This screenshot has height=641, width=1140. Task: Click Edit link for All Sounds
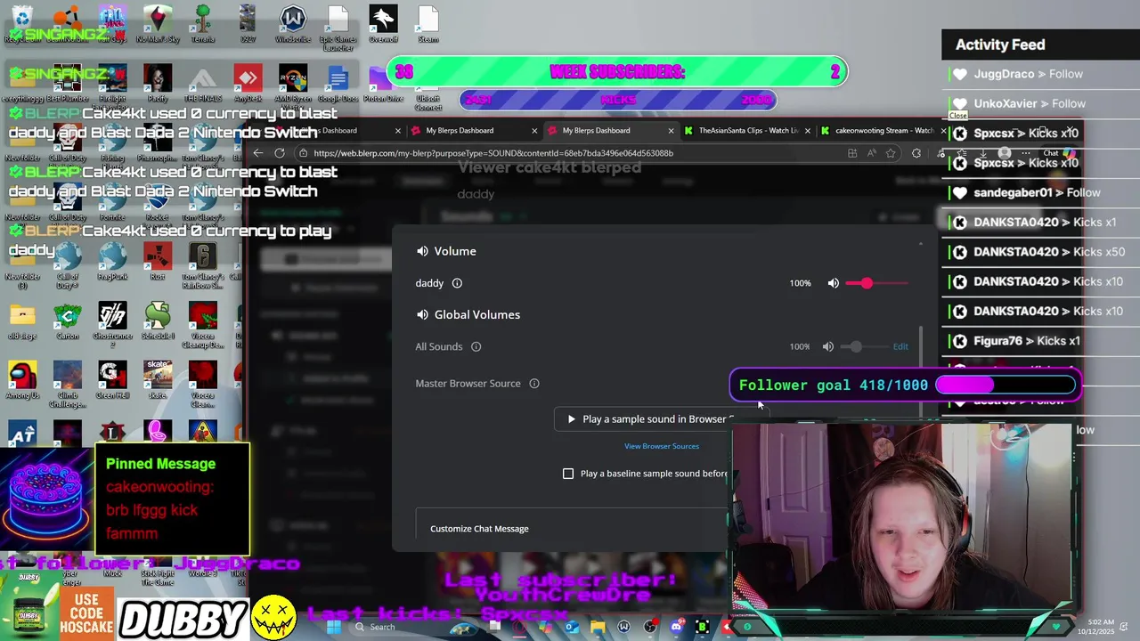click(900, 346)
